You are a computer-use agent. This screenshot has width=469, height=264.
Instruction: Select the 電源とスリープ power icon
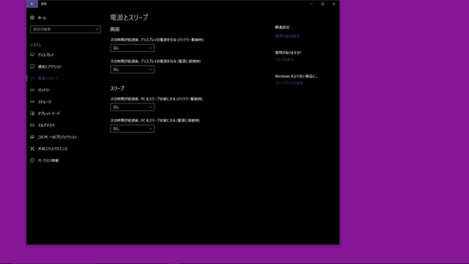point(32,78)
